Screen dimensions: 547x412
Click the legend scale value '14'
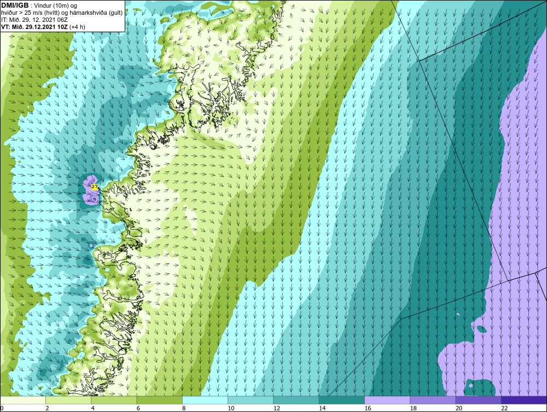tap(322, 409)
